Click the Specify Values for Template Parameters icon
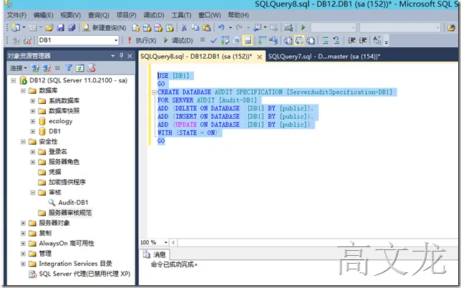Viewport: 461px width, 288px height. (x=377, y=40)
